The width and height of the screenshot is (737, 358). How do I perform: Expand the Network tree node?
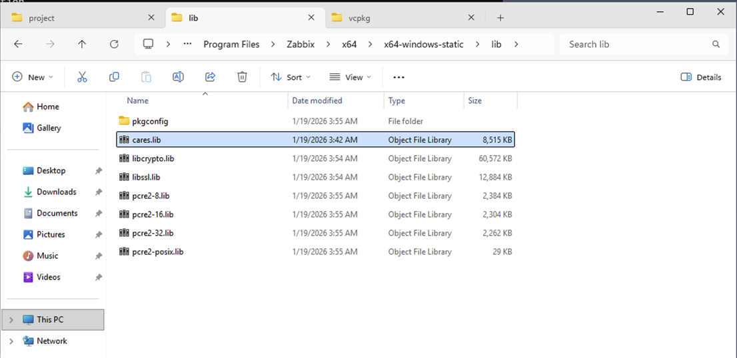click(11, 341)
